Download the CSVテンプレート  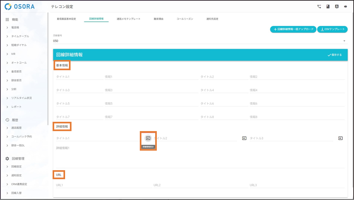(332, 29)
